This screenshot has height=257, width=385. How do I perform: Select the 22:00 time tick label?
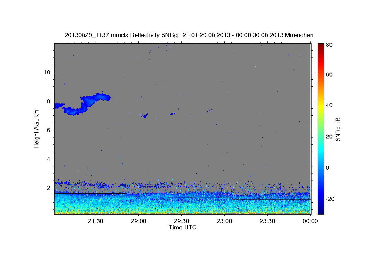[139, 221]
